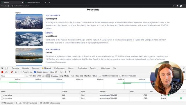This screenshot has width=186, height=105.
Task: Enable Hide data URLs checkbox
Action: click(27, 76)
